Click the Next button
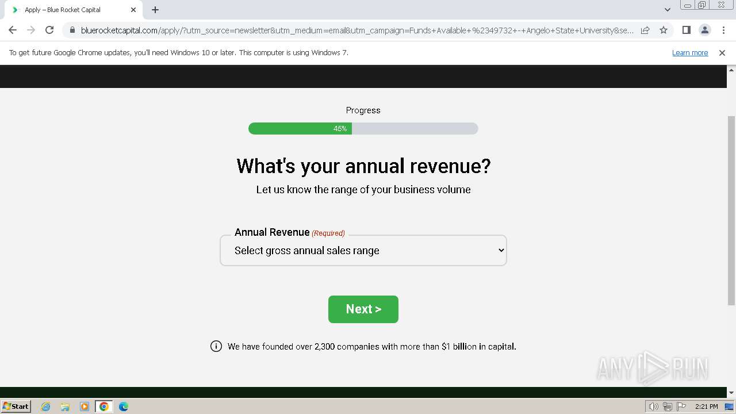The width and height of the screenshot is (736, 414). [363, 309]
